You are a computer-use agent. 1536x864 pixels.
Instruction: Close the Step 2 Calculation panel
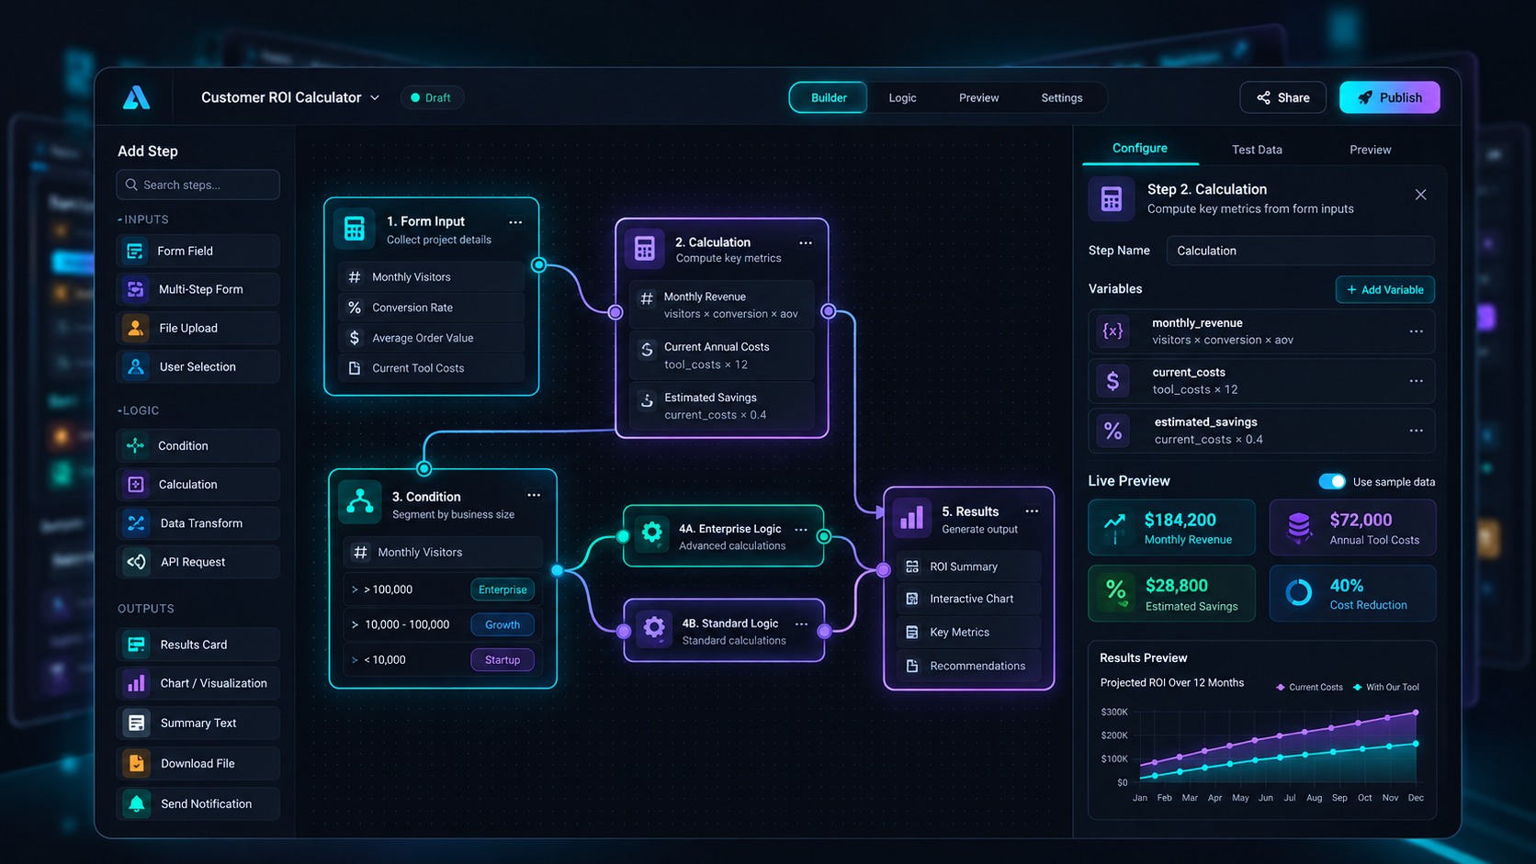coord(1420,195)
